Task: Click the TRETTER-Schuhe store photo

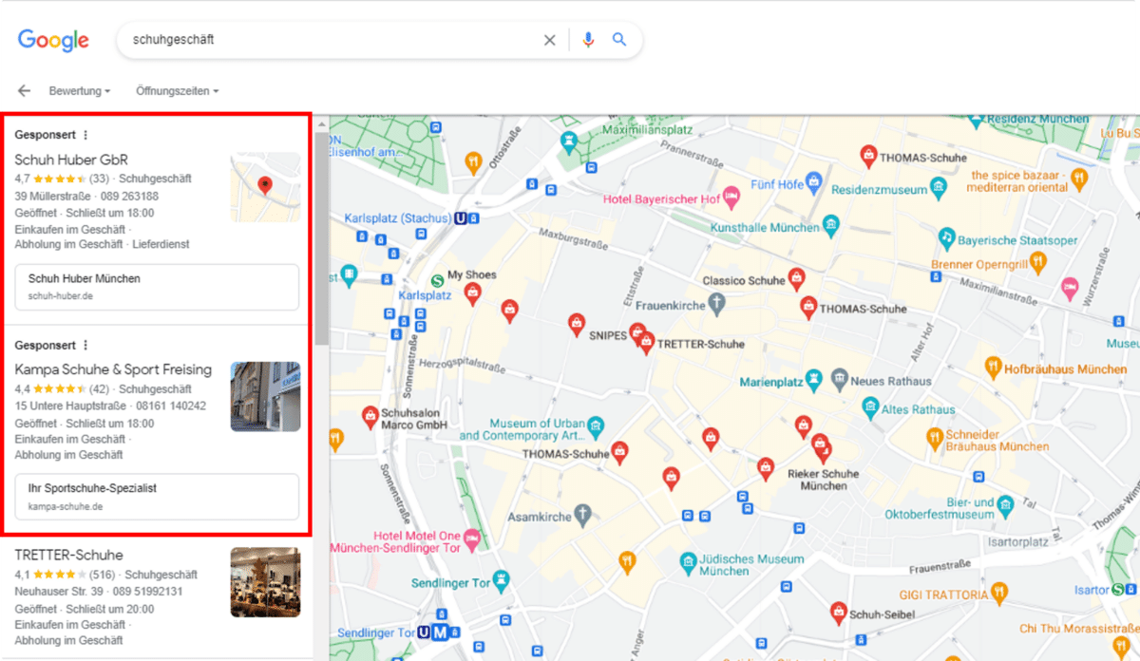Action: [x=265, y=582]
